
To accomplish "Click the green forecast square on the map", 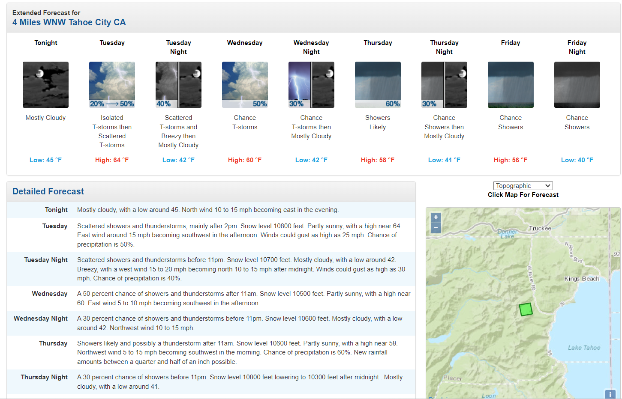I will pyautogui.click(x=526, y=309).
